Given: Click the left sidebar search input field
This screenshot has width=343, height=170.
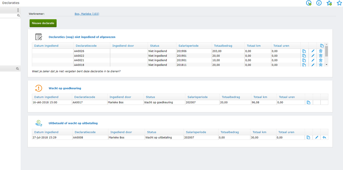Looking at the screenshot, I should (x=8, y=15).
